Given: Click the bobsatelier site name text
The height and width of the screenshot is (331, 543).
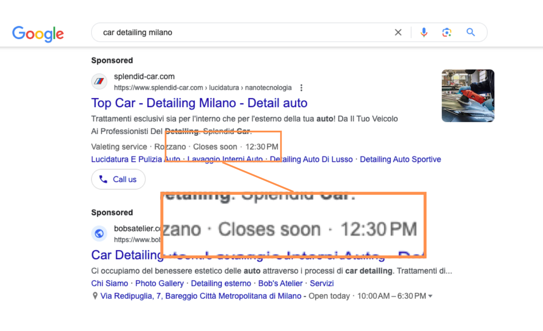Looking at the screenshot, I should [137, 229].
